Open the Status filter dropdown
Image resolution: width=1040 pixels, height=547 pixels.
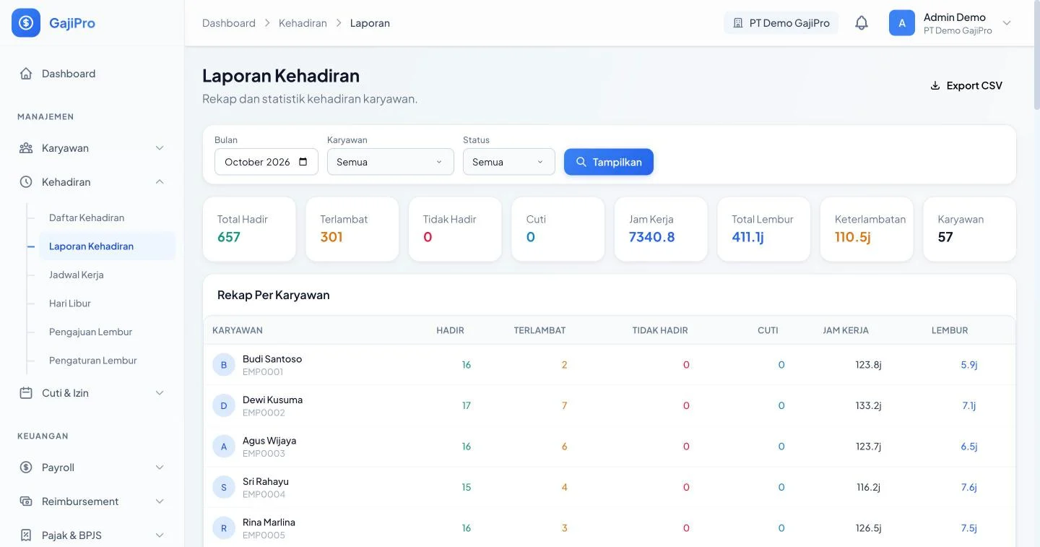(509, 162)
